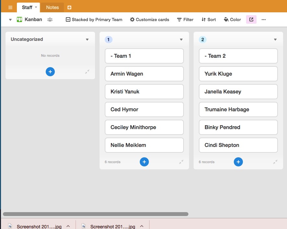Open Customize cards settings

pyautogui.click(x=149, y=19)
